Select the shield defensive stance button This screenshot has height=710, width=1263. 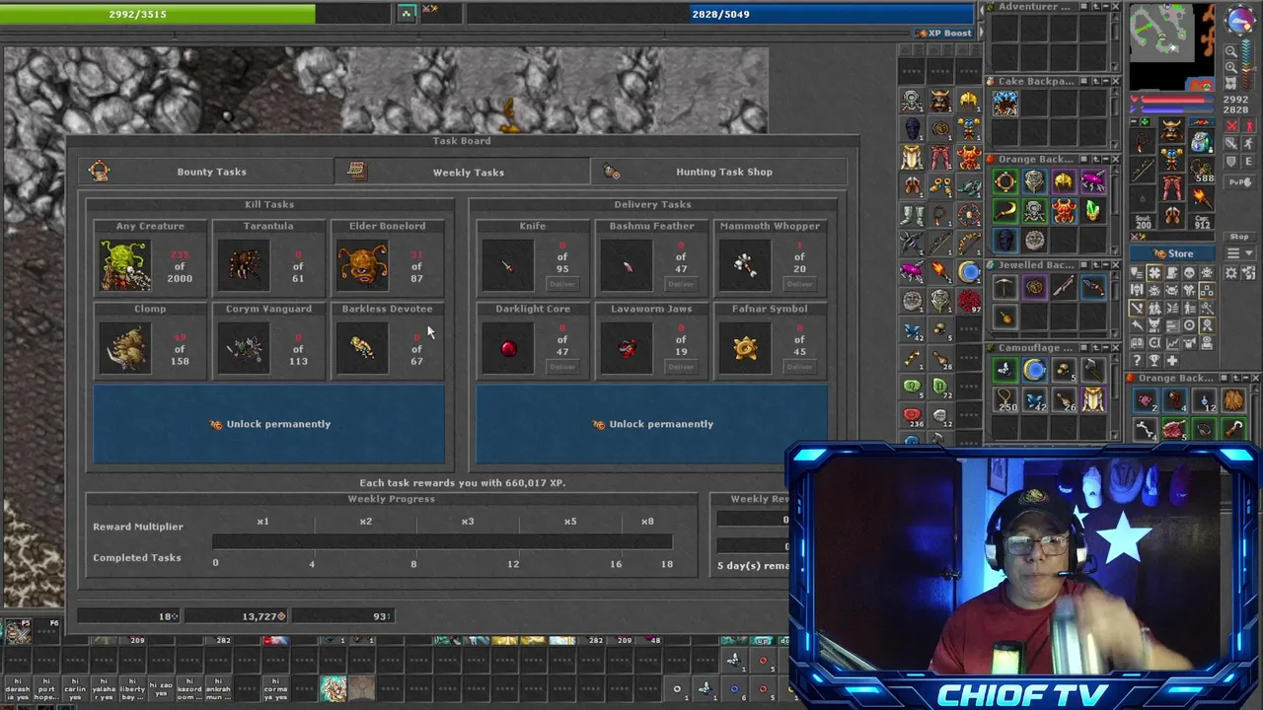(x=1231, y=162)
